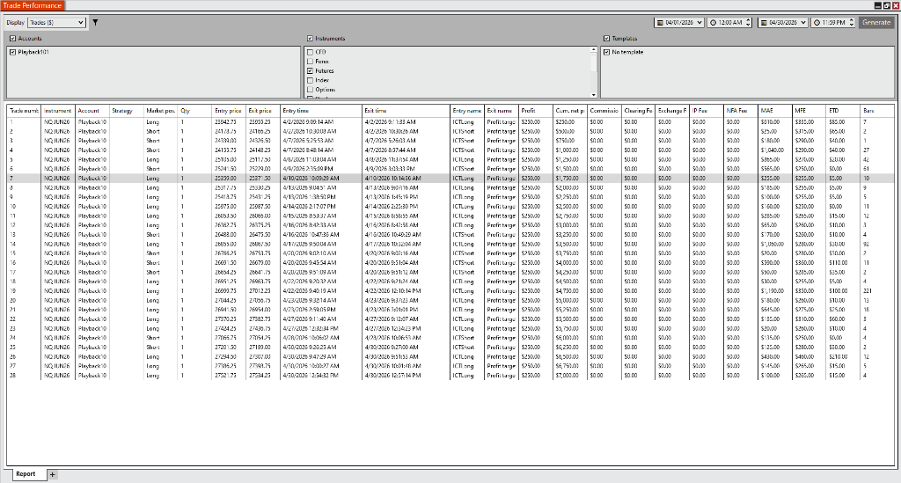Image resolution: width=901 pixels, height=483 pixels.
Task: Uncheck the Playback101 account
Action: (12, 52)
